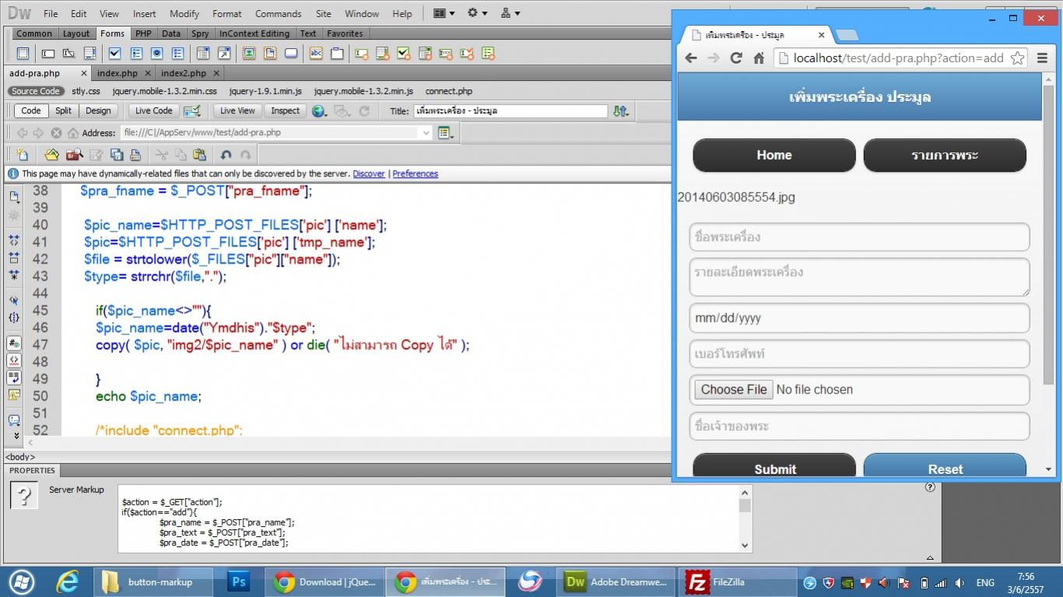Insert a Textarea form element
The height and width of the screenshot is (597, 1063).
pos(89,54)
